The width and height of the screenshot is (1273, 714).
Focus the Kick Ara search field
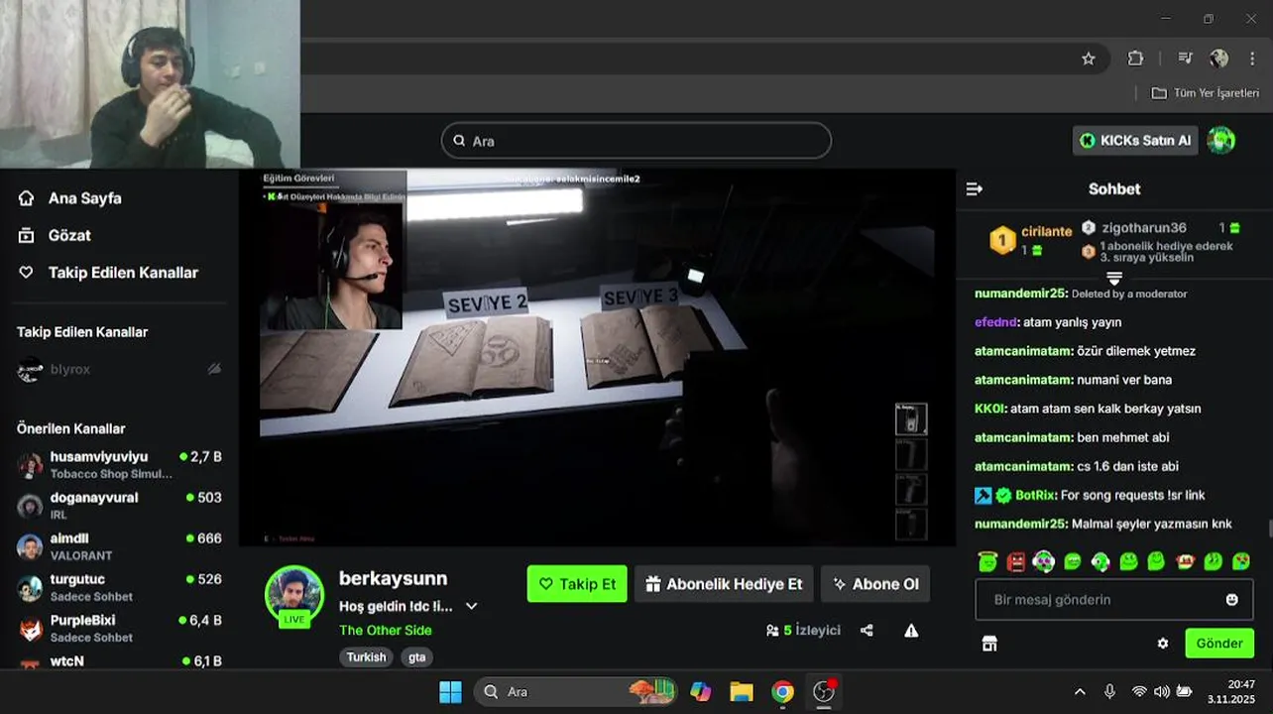(x=636, y=141)
